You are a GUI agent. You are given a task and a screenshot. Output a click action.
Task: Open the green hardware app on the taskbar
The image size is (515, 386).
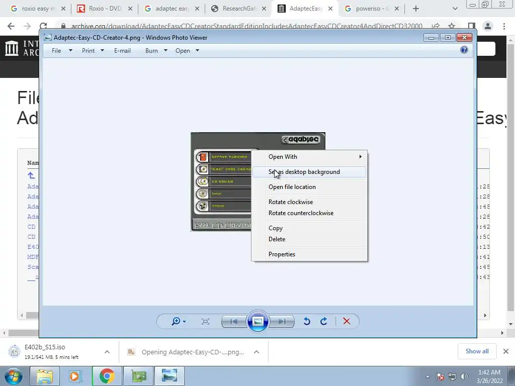coord(138,376)
